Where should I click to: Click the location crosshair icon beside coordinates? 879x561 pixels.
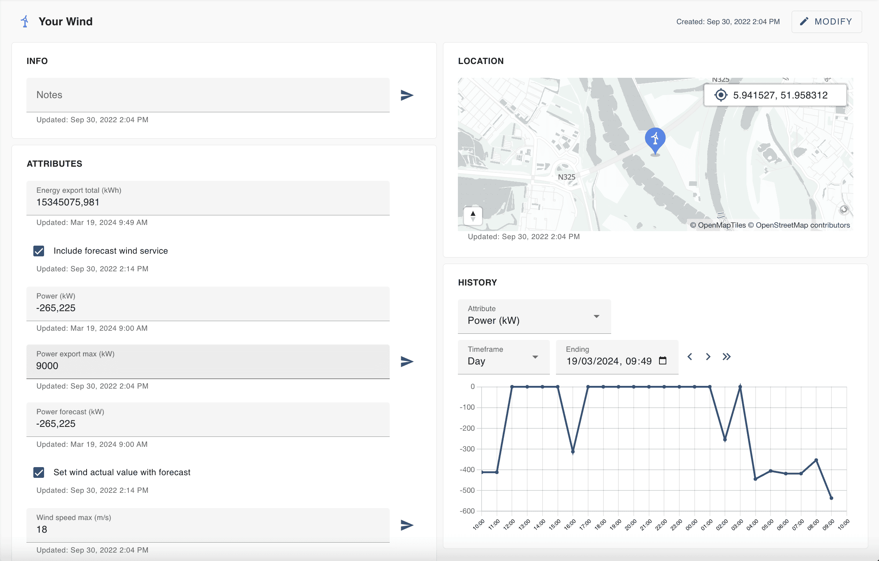tap(721, 95)
